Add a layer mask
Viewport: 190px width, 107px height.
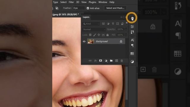pyautogui.click(x=101, y=61)
